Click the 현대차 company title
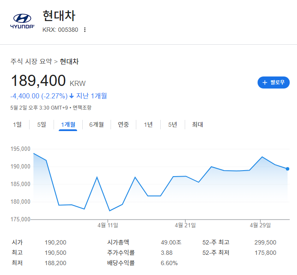This screenshot has width=297, height=275. click(x=59, y=15)
